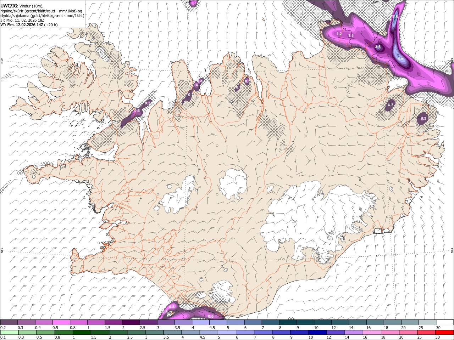The width and height of the screenshot is (454, 340).
Task: Click the pale green bottom-scale swatch starting at 0.1
Action: point(10,332)
